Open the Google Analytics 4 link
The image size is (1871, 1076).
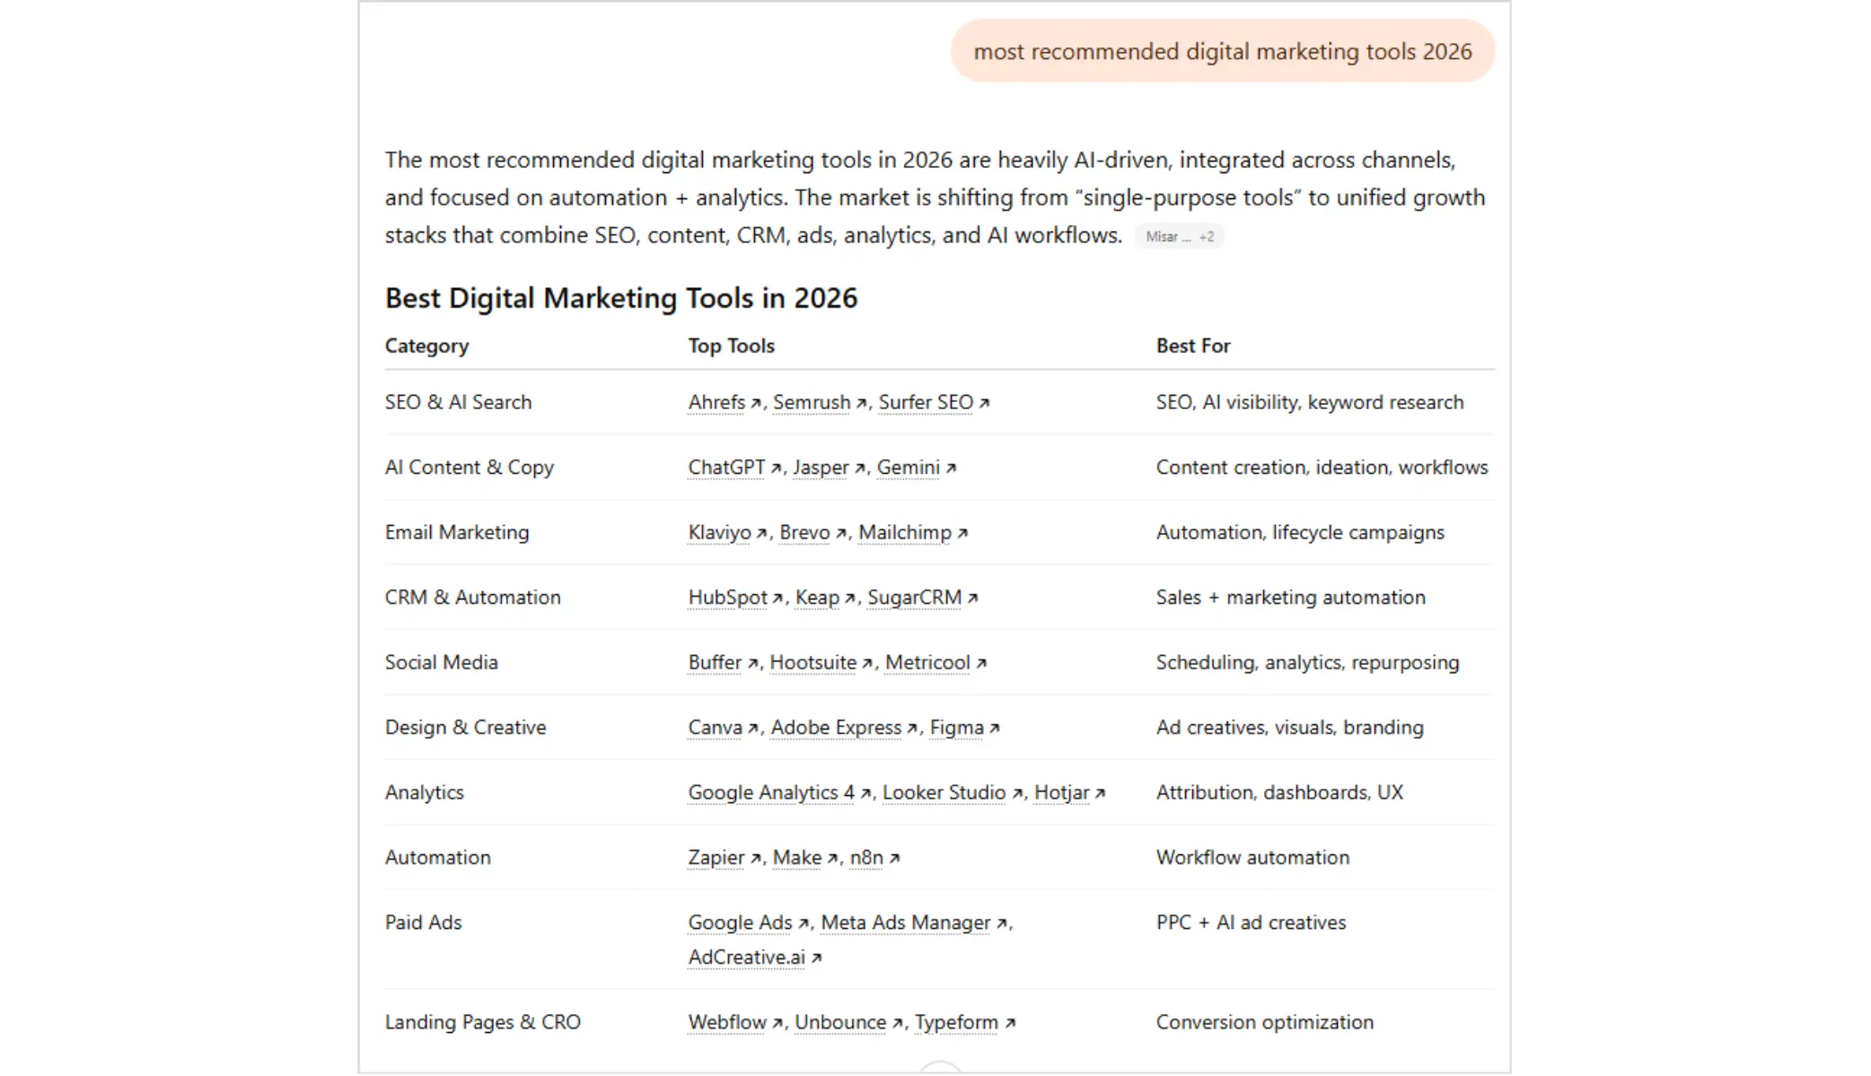click(779, 792)
